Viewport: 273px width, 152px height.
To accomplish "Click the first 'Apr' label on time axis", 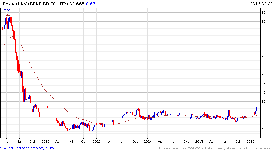I will pos(7,142).
